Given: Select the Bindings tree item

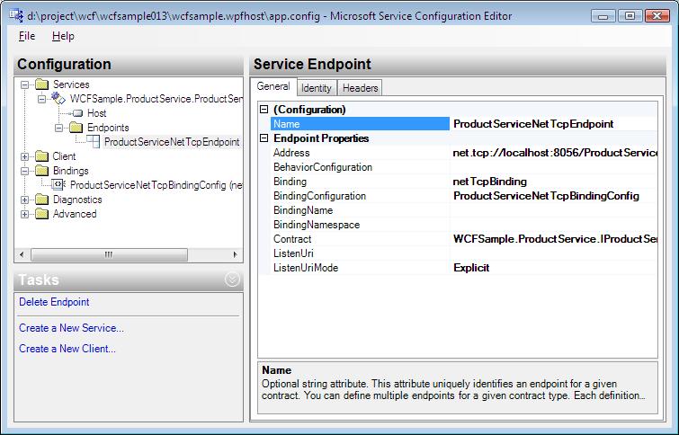Looking at the screenshot, I should 70,171.
